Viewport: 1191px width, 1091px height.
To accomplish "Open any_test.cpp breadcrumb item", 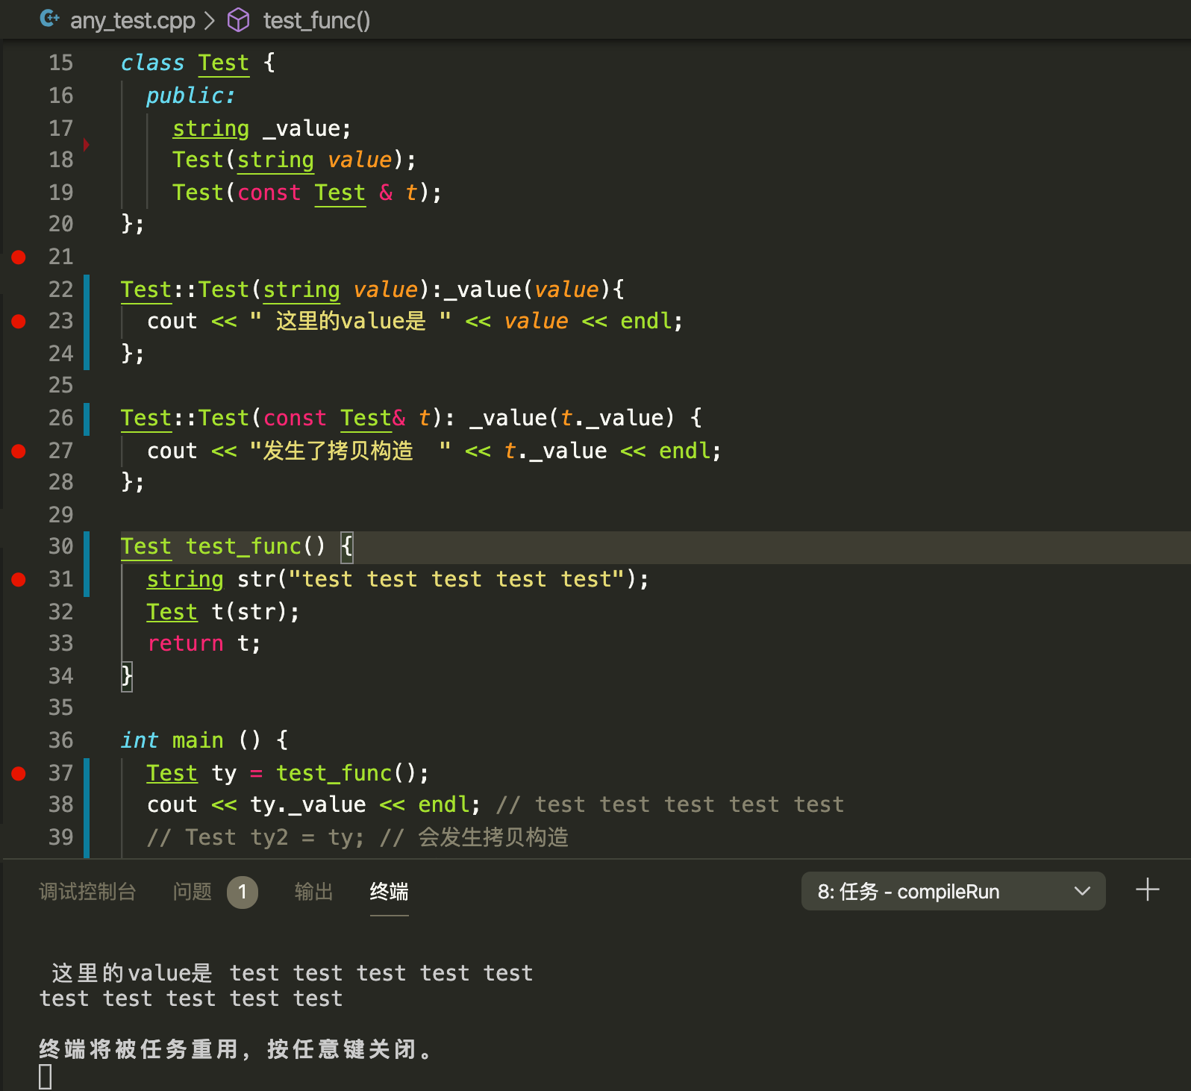I will tap(133, 21).
